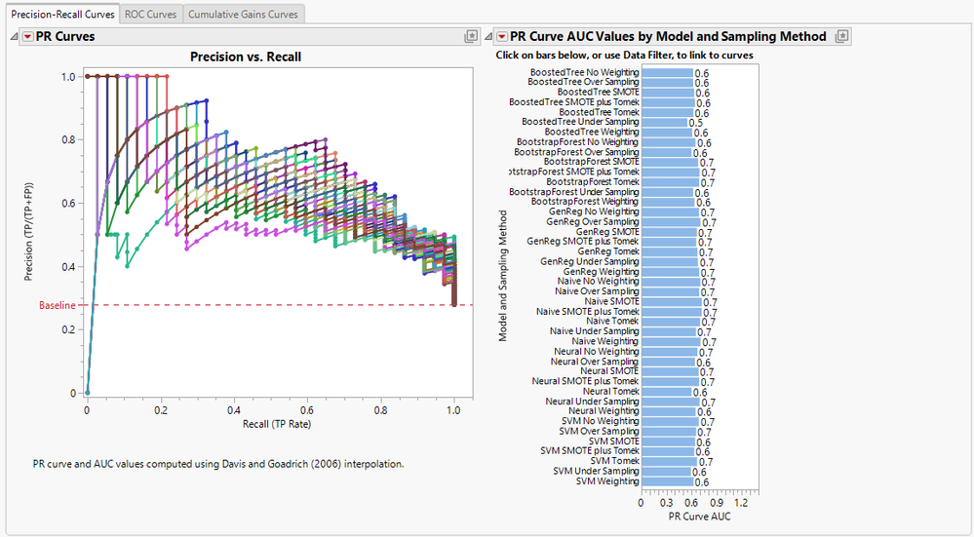Open red triangle menu for PR Curve AUC Values

pos(502,37)
